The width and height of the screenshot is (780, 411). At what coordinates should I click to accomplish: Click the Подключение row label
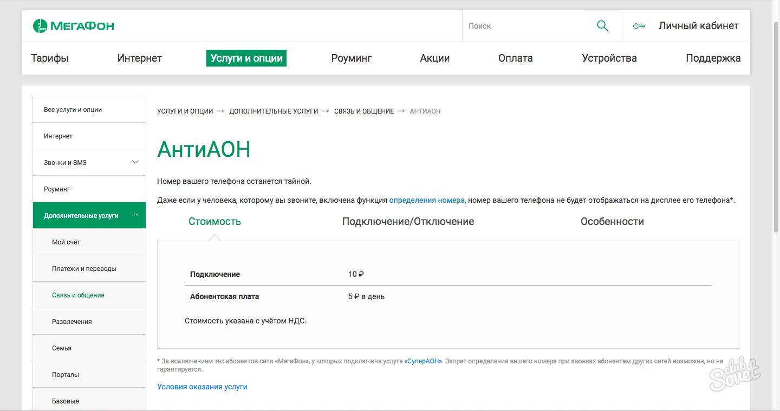pos(215,274)
